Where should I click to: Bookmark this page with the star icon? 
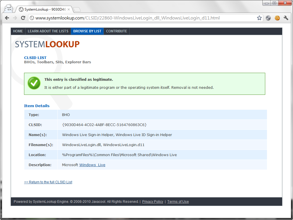click(259, 18)
